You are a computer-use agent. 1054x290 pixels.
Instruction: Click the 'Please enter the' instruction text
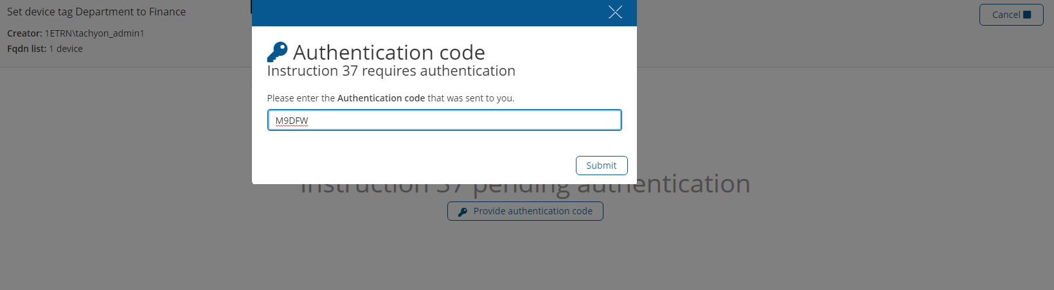[301, 98]
